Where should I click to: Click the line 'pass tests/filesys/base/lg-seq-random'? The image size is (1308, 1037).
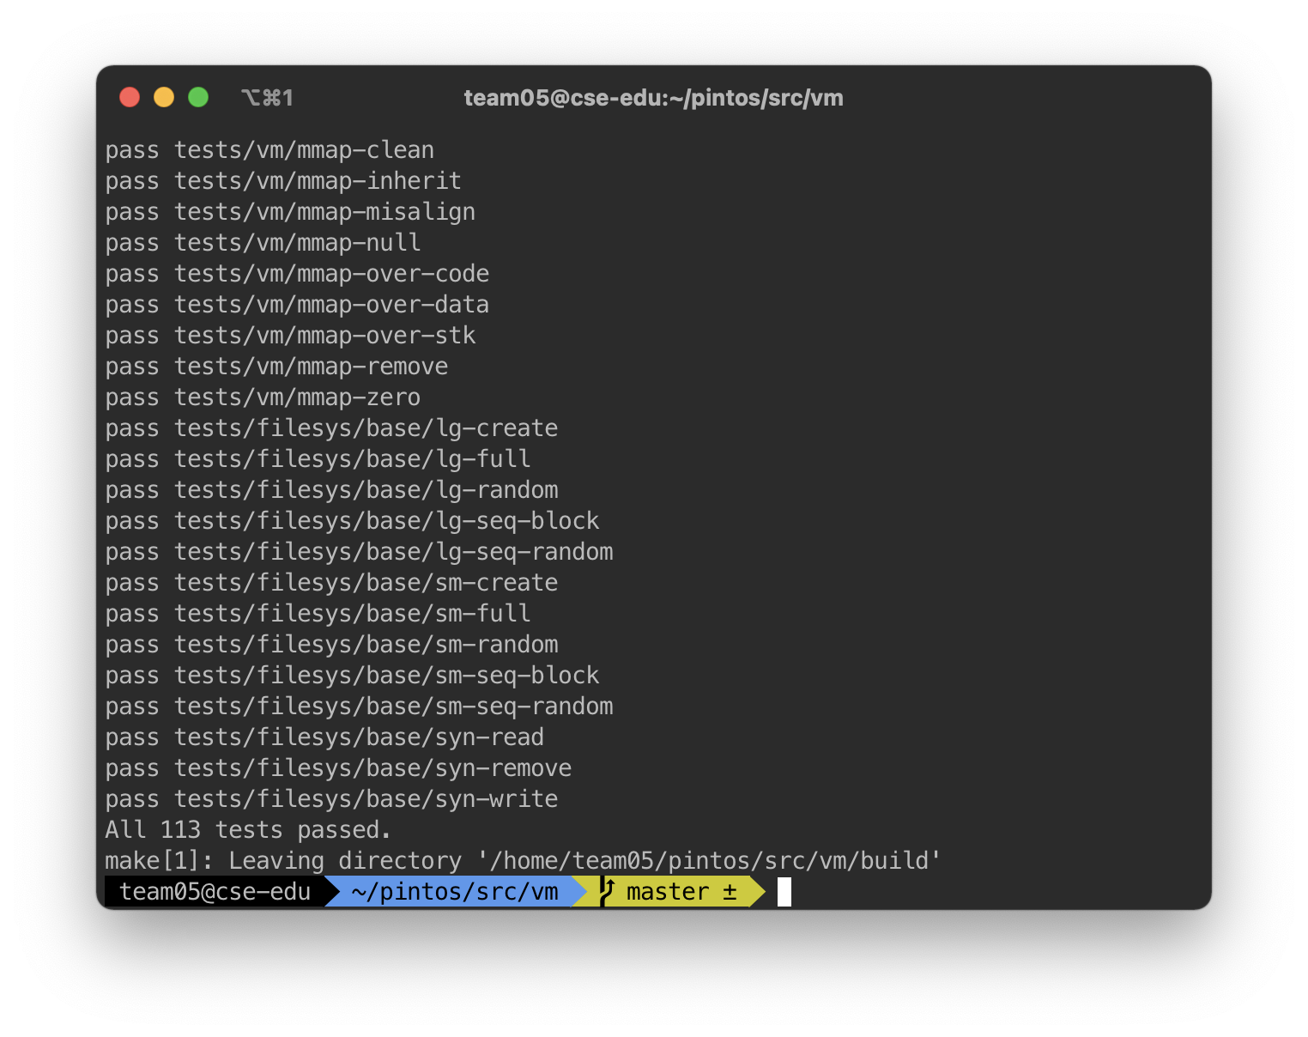(x=359, y=552)
